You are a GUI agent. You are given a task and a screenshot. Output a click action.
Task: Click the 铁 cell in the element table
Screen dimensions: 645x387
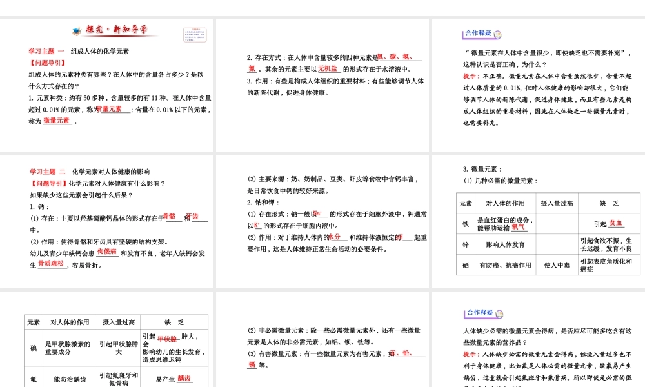tap(466, 224)
